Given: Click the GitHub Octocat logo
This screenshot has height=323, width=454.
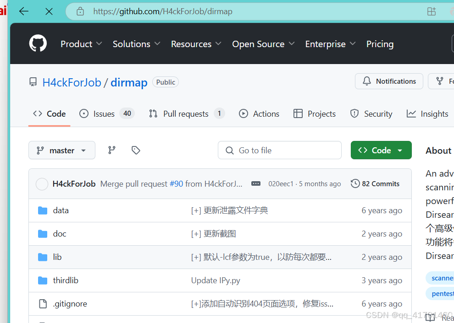Looking at the screenshot, I should pyautogui.click(x=38, y=43).
